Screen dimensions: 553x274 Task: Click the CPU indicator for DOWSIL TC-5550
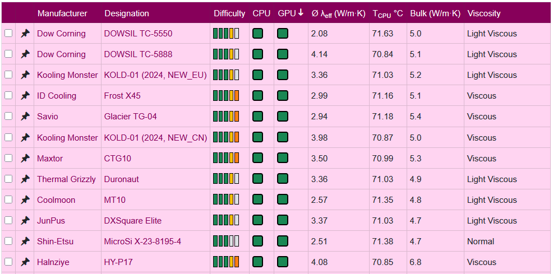258,34
